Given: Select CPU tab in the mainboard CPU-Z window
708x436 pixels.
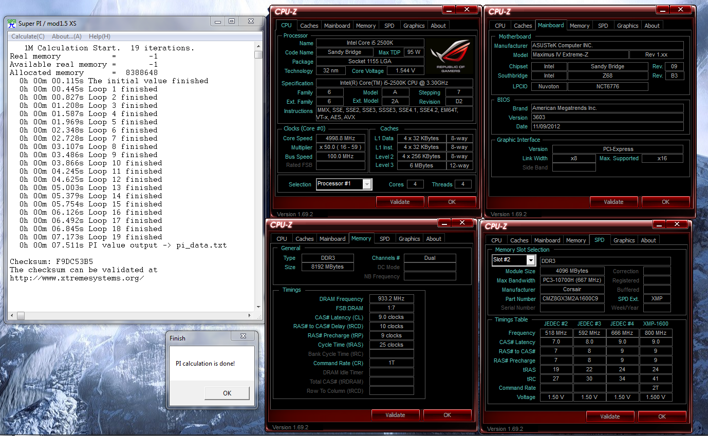Looking at the screenshot, I should pyautogui.click(x=500, y=26).
